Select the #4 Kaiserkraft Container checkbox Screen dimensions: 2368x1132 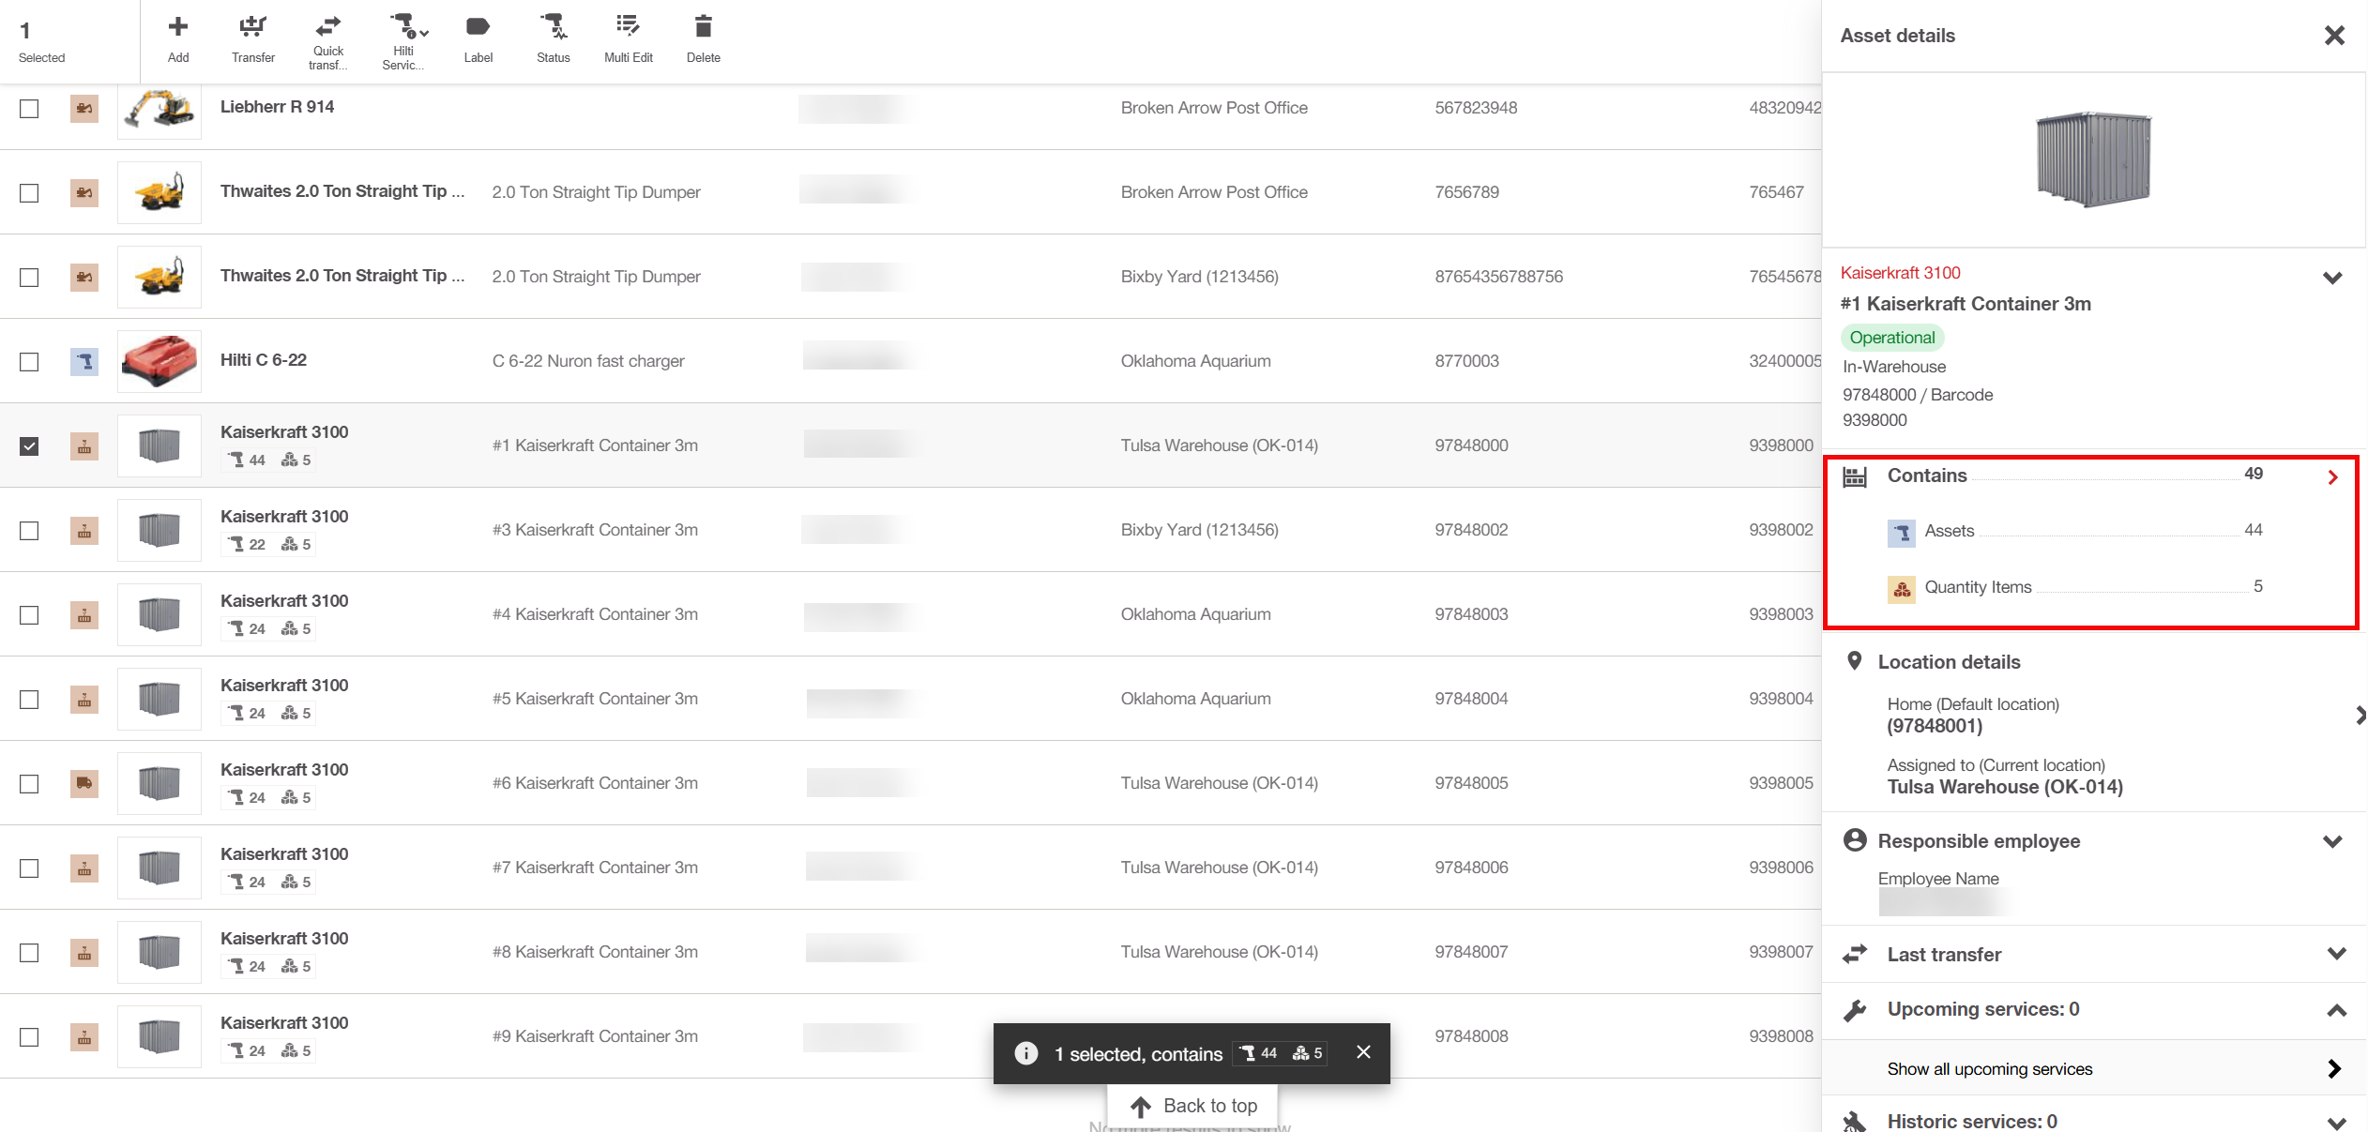(29, 615)
